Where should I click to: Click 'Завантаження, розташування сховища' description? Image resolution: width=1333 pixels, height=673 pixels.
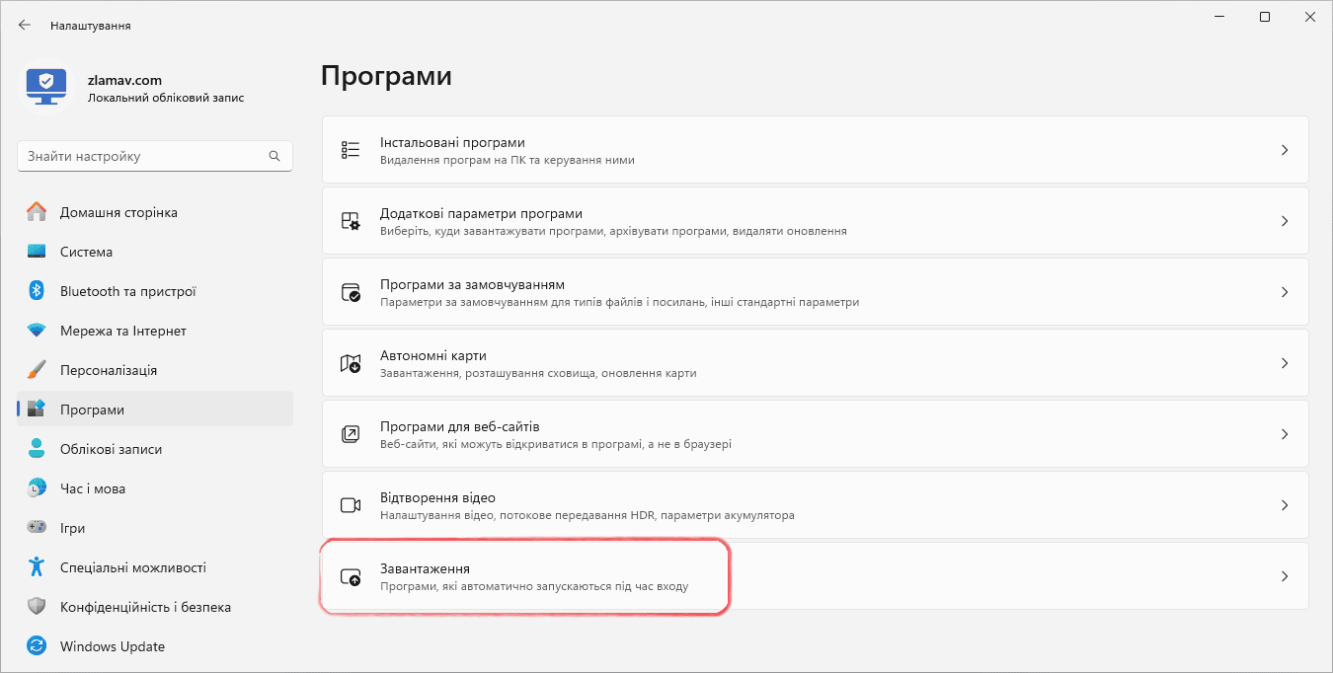pyautogui.click(x=538, y=373)
